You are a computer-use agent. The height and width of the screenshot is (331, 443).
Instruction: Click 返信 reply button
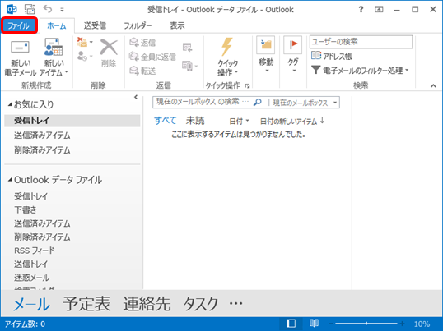142,43
